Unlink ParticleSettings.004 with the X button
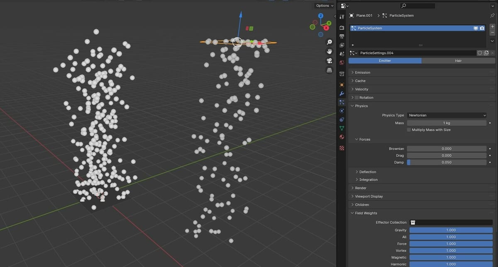498x267 pixels. 492,53
